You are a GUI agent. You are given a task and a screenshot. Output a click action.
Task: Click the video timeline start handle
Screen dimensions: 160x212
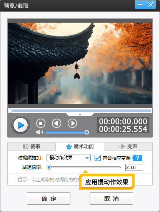pyautogui.click(x=10, y=111)
